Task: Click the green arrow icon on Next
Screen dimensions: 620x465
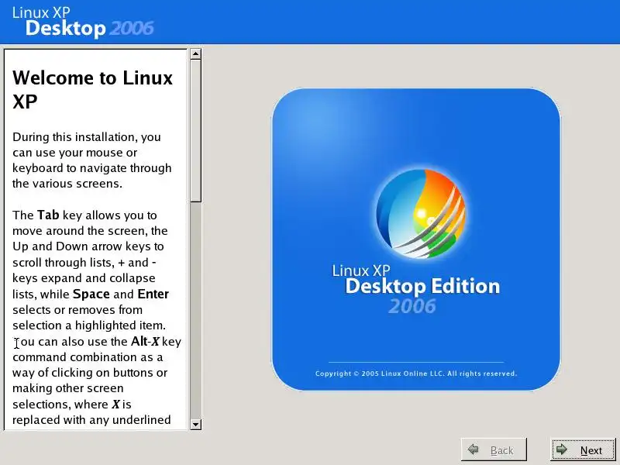Action: [x=561, y=449]
